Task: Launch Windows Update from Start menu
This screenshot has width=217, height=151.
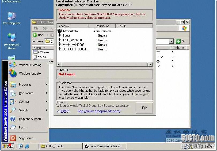Action: pos(29,73)
